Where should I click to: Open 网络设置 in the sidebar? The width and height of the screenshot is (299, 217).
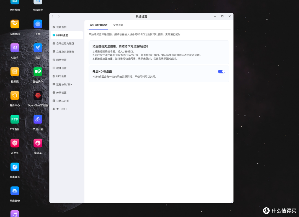[x=67, y=60]
